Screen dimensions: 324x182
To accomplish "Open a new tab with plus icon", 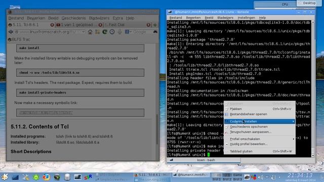I will [155, 25].
